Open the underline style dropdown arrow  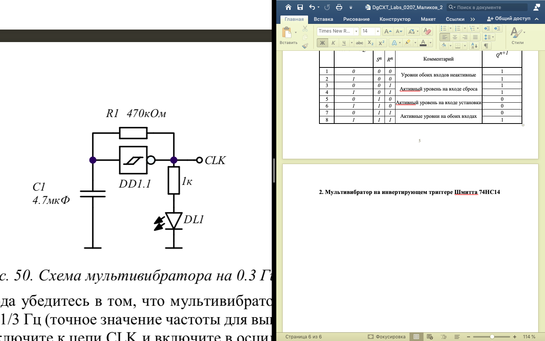352,43
